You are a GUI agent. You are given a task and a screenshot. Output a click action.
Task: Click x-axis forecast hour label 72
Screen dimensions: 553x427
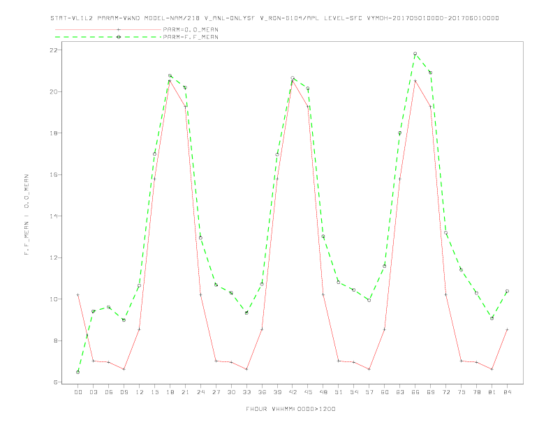[x=446, y=392]
